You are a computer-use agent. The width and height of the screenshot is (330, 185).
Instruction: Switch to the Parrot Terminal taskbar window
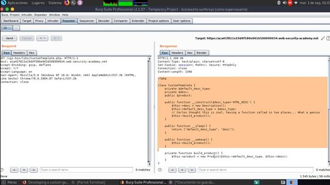click(88, 182)
